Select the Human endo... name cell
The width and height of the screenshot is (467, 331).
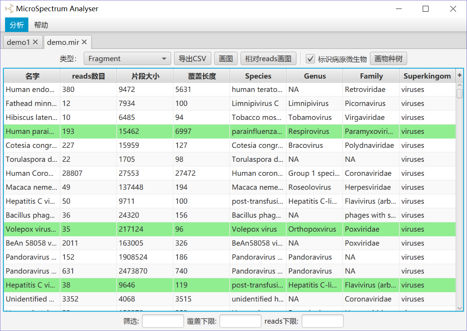[x=32, y=90]
